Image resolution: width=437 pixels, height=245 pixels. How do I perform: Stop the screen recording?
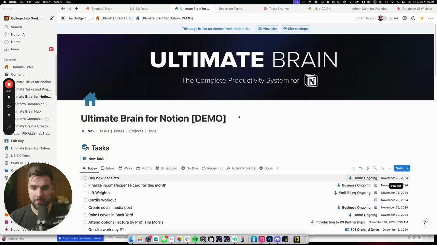click(9, 84)
